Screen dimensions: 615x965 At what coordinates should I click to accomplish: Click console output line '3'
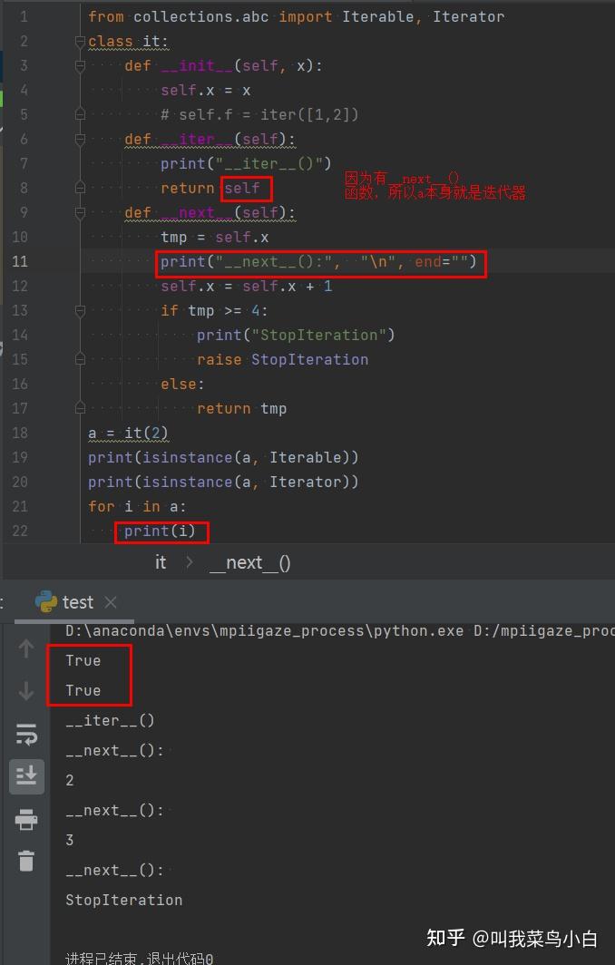pos(70,840)
